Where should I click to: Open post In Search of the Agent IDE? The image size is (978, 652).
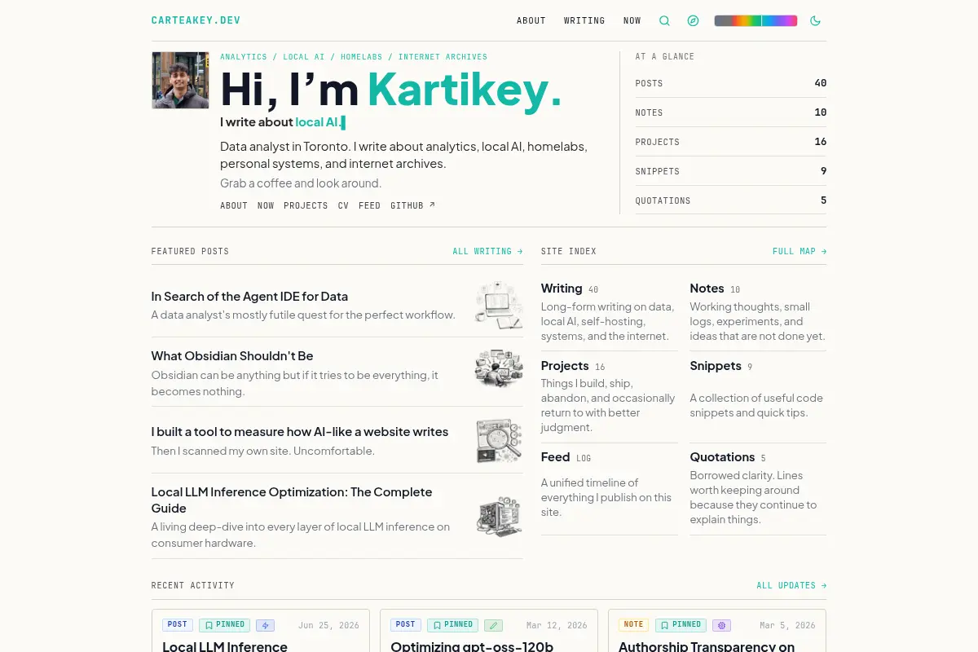[x=249, y=297]
